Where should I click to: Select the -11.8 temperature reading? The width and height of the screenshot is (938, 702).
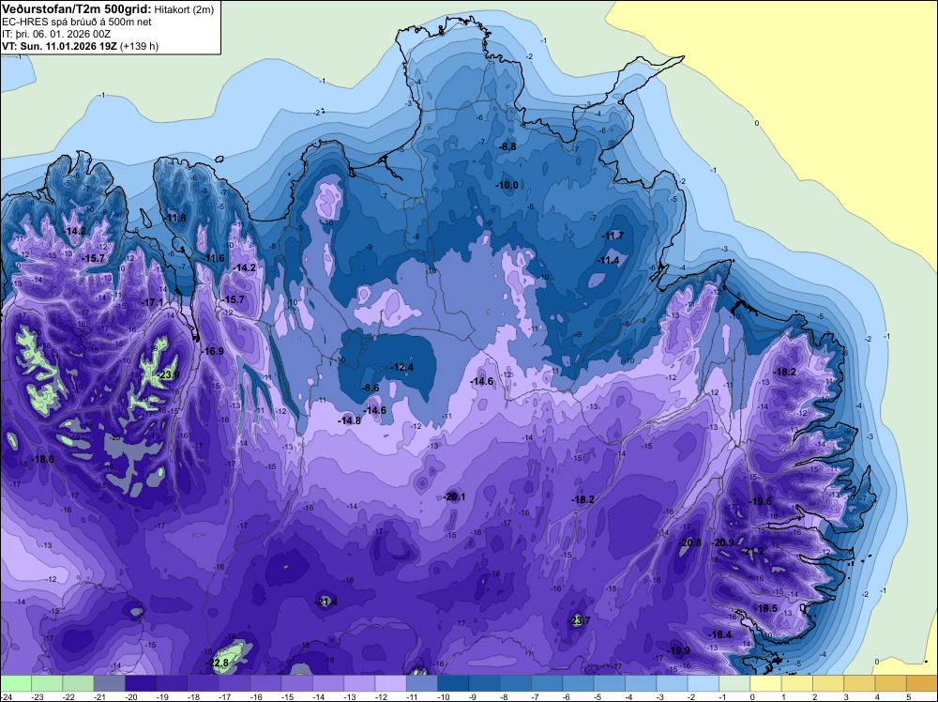174,219
